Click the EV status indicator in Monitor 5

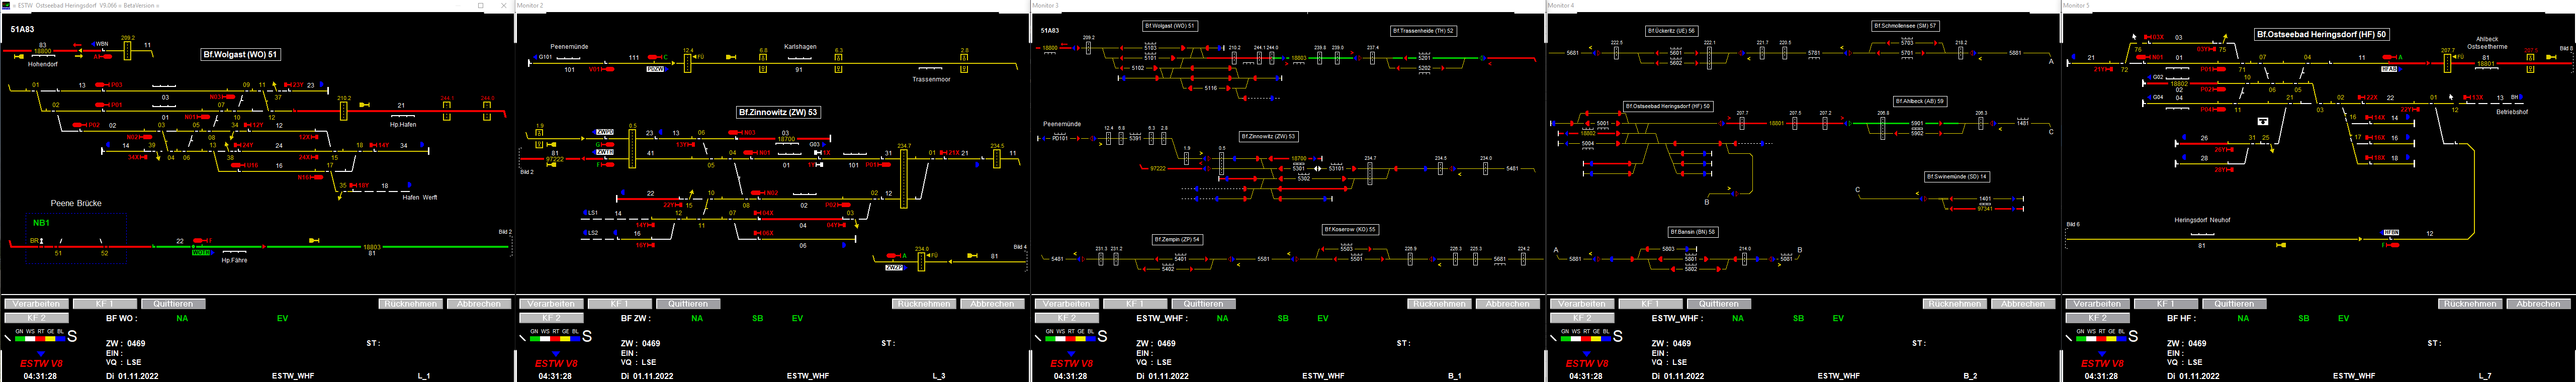pos(2343,319)
